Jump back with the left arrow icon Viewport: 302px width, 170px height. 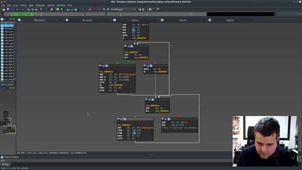[14, 9]
